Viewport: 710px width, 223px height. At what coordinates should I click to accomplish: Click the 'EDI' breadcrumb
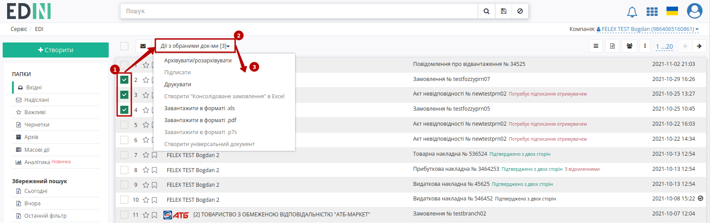tap(39, 29)
